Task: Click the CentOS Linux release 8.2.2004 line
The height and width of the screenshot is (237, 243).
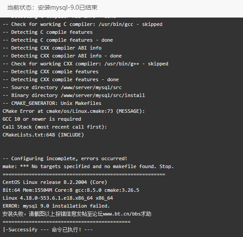Action: [x=55, y=182]
